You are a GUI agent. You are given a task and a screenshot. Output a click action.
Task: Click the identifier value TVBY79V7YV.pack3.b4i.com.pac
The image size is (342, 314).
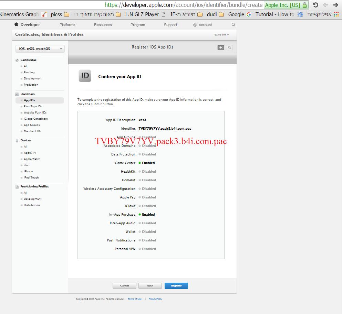pos(165,129)
